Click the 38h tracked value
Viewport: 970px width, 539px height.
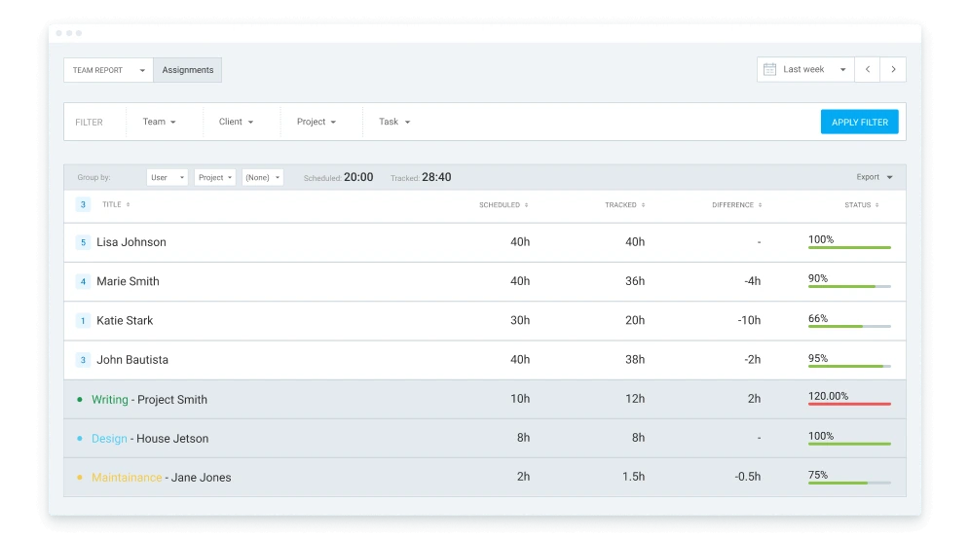635,360
